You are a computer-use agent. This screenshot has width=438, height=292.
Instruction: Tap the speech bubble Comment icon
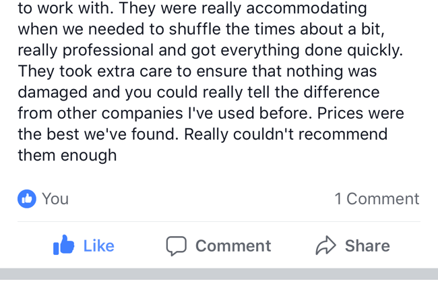177,245
